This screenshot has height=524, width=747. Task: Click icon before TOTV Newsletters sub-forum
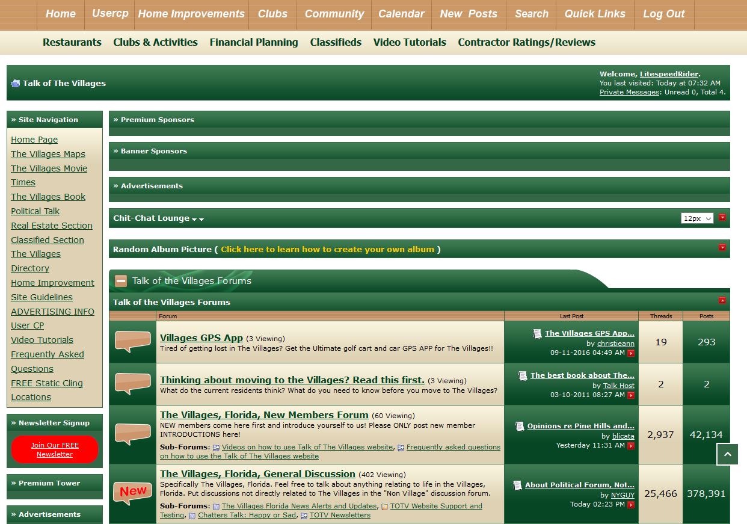pyautogui.click(x=304, y=516)
